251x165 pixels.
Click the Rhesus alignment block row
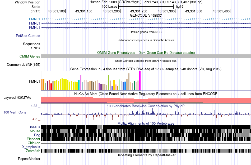click(x=146, y=127)
